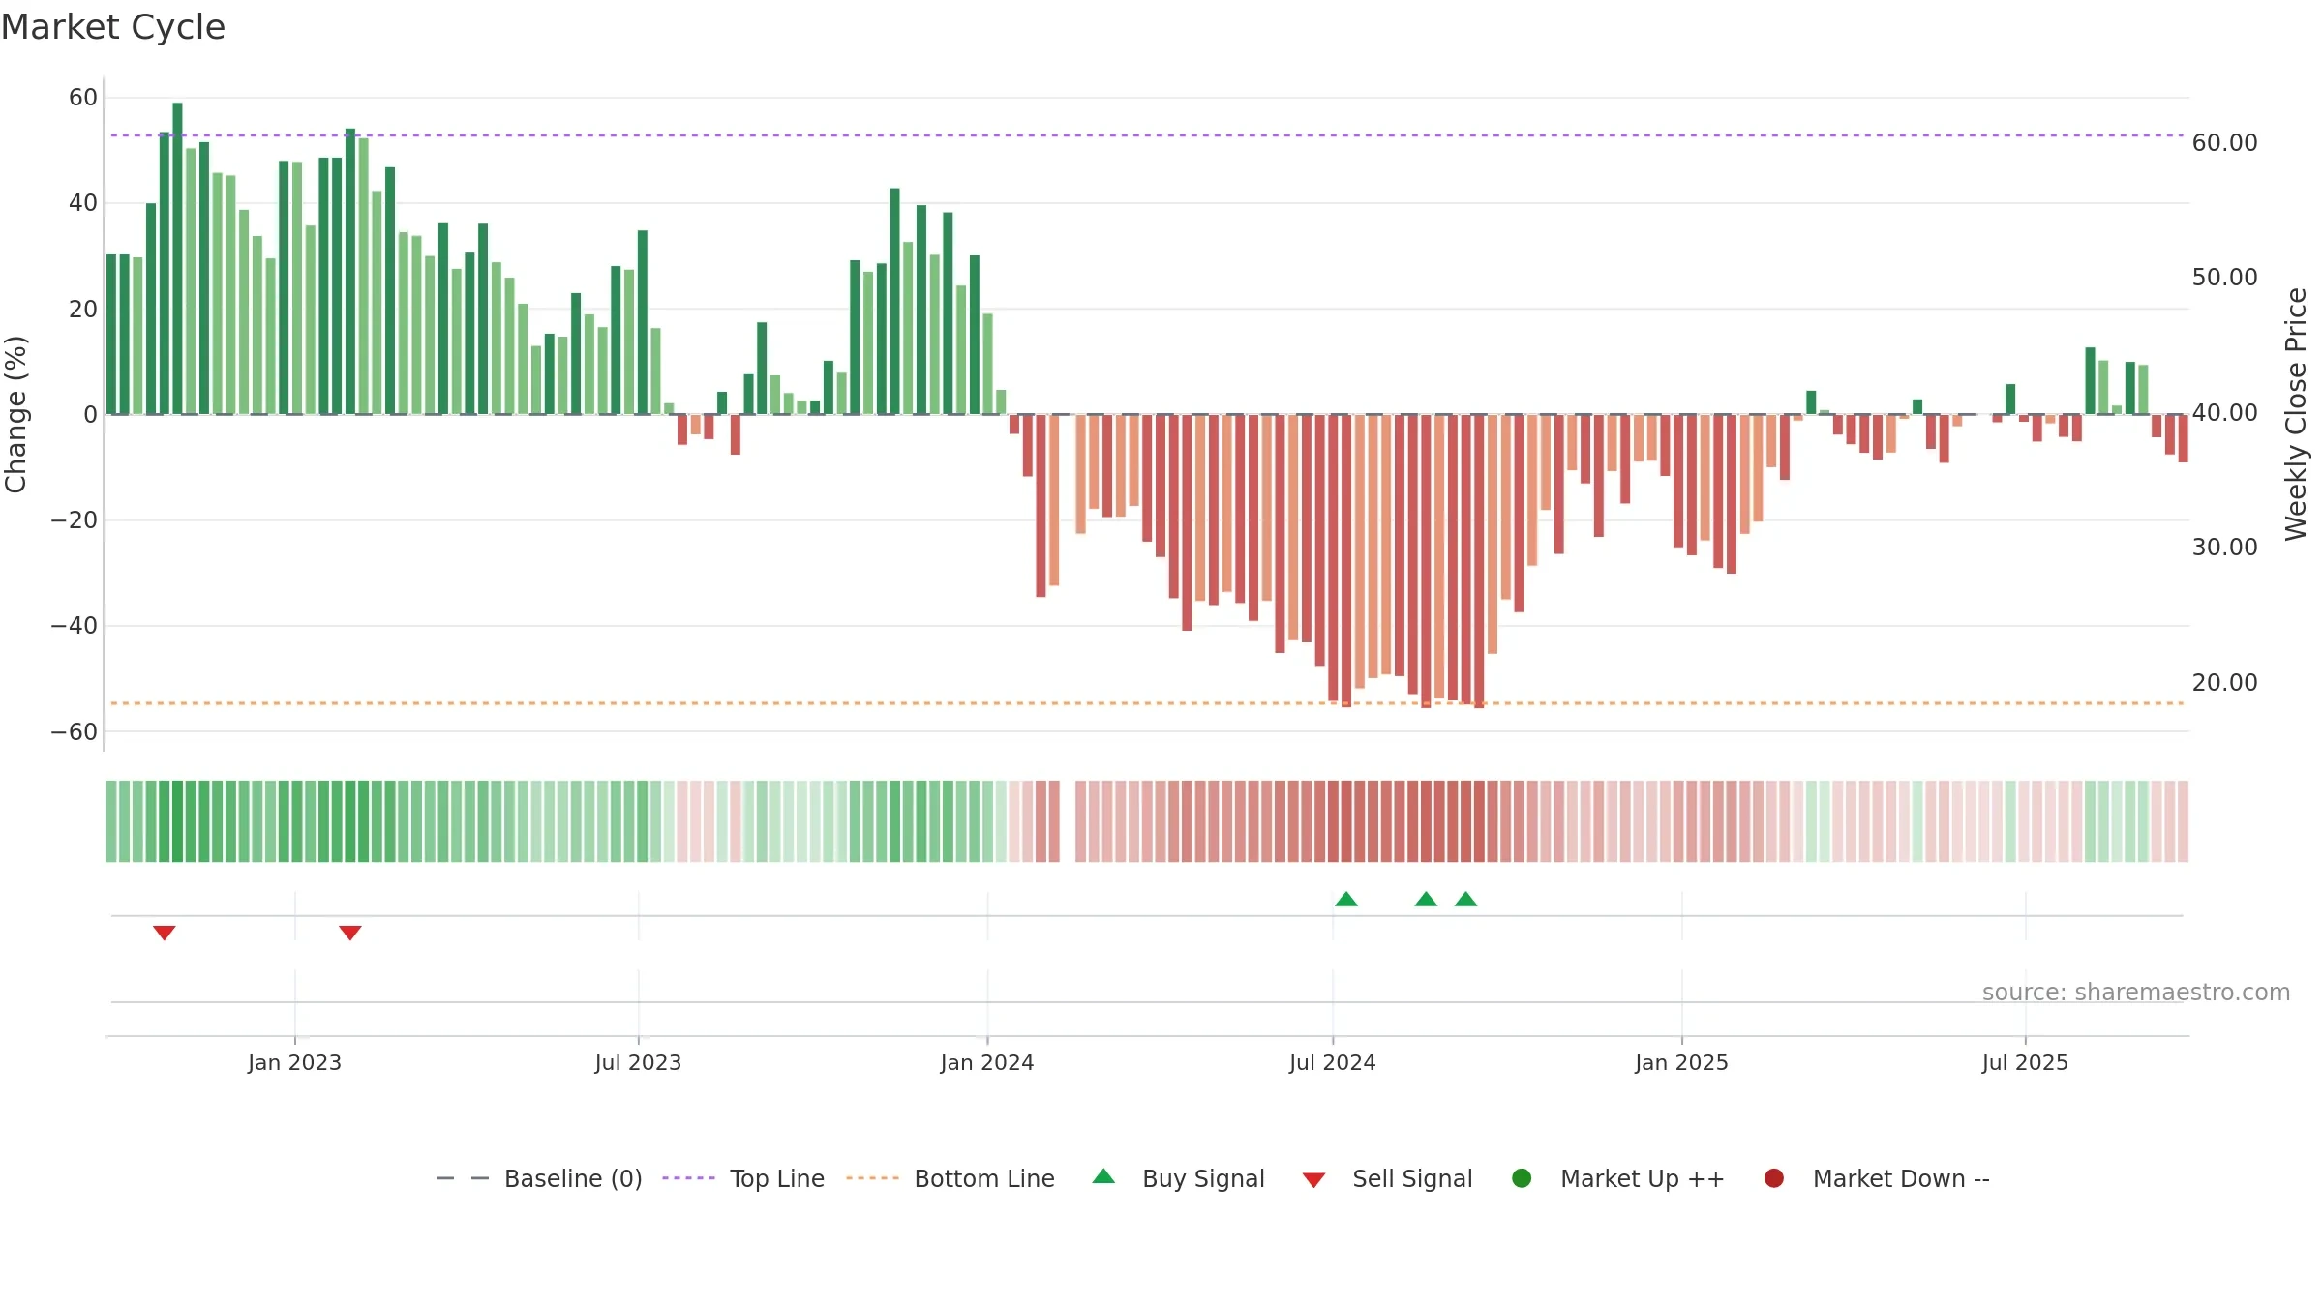The image size is (2323, 1306).
Task: Click the Jan 2024 x-axis label
Action: pyautogui.click(x=987, y=1063)
